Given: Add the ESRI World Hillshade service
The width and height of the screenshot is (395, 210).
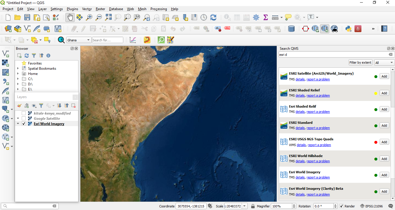Looking at the screenshot, I should [384, 159].
